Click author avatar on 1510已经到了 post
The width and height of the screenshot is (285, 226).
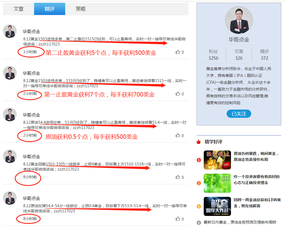tap(10, 73)
